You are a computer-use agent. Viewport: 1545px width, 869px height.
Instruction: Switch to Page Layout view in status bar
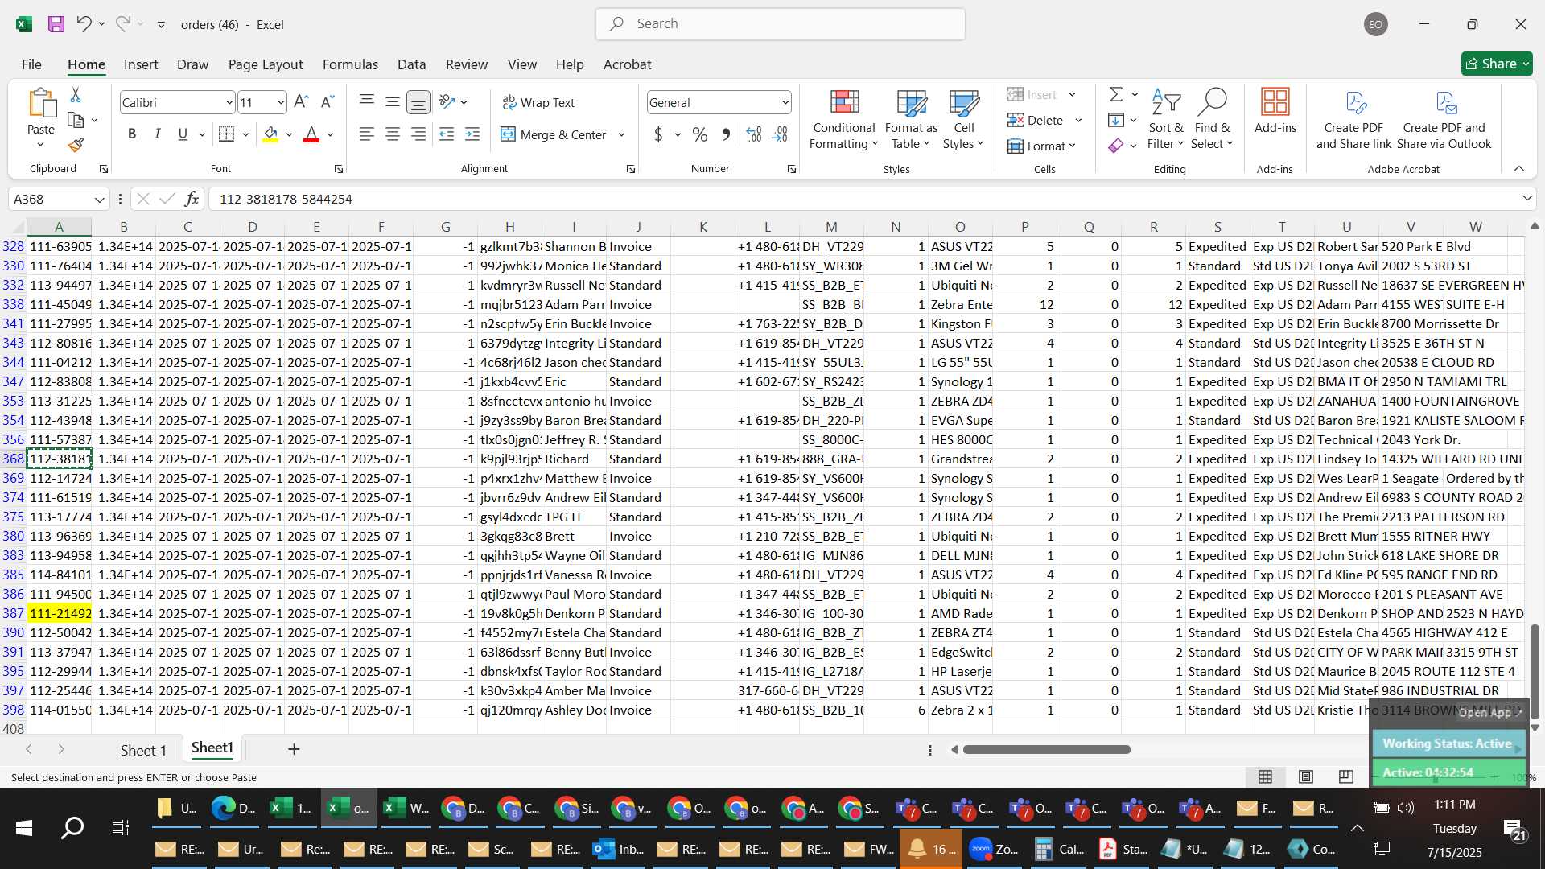pyautogui.click(x=1306, y=776)
